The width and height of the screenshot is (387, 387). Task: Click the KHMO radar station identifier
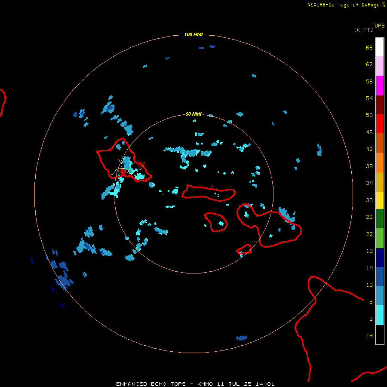point(205,384)
